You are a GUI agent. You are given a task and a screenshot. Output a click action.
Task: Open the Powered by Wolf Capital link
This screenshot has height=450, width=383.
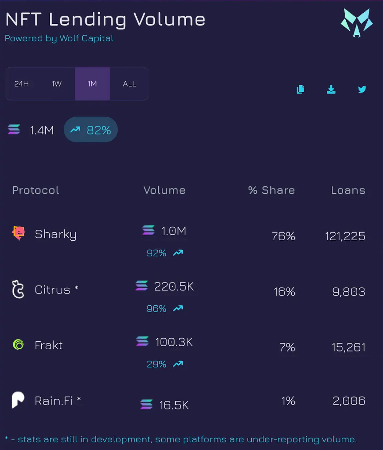[x=59, y=39]
